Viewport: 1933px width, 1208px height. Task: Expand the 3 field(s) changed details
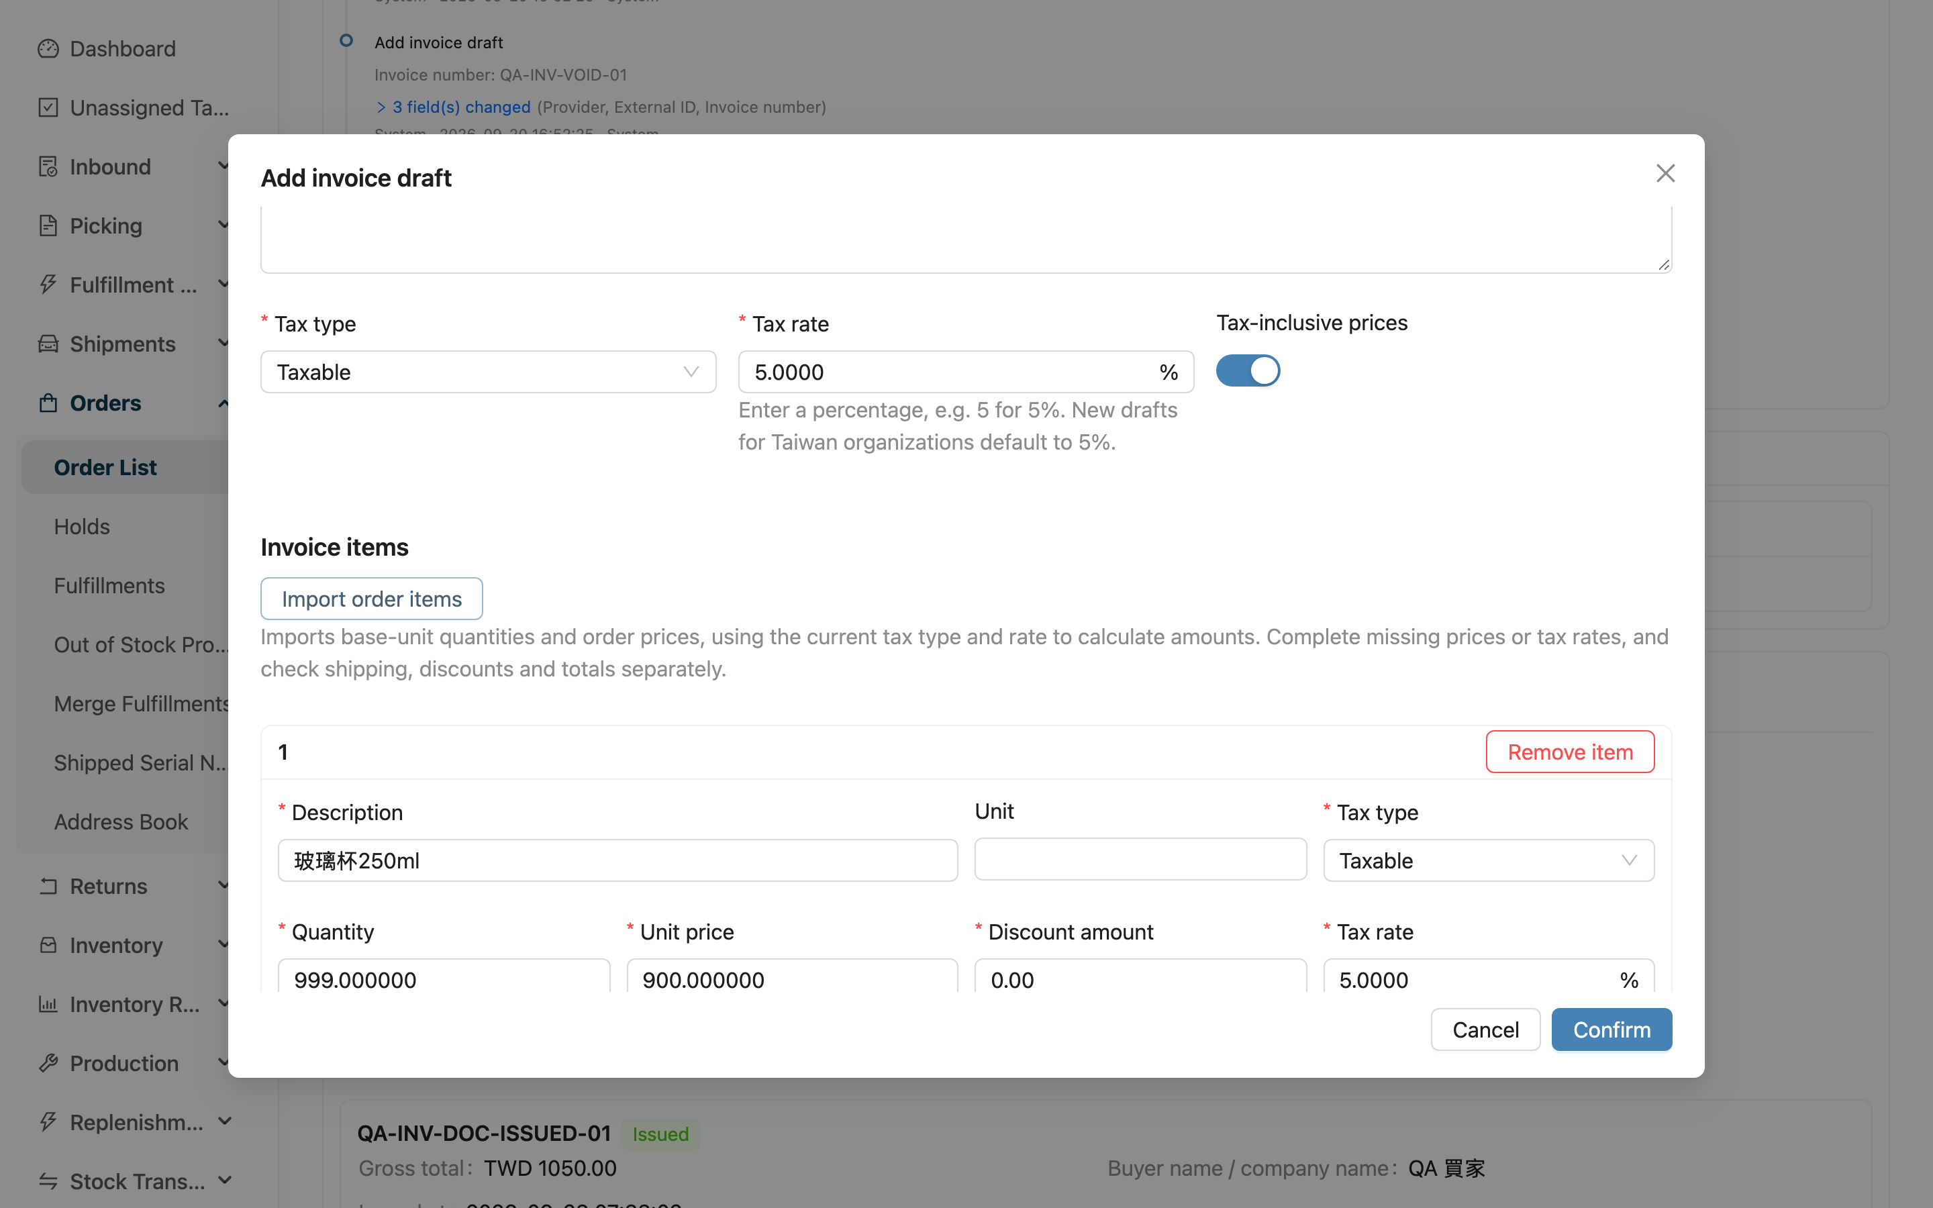coord(453,107)
